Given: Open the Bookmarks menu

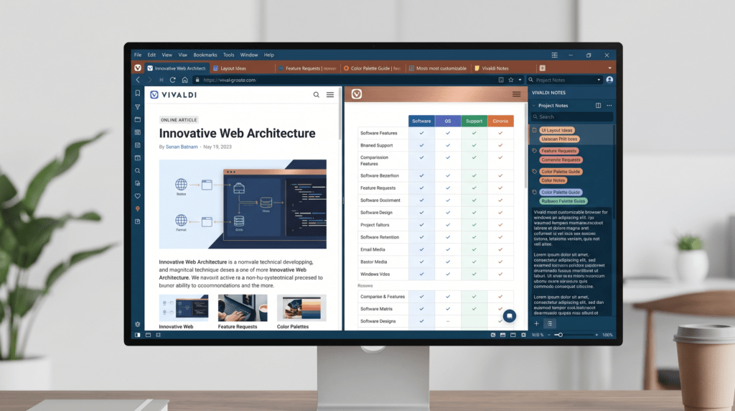Looking at the screenshot, I should (x=205, y=55).
